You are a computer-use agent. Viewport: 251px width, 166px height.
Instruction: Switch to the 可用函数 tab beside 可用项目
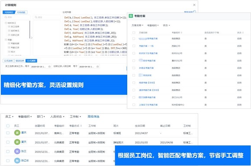[x=21, y=12]
